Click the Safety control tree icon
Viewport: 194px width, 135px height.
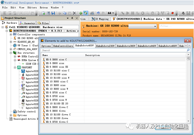15,111
